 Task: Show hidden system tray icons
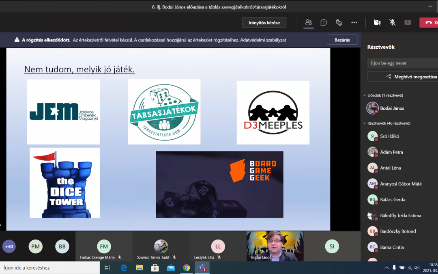[387, 268]
